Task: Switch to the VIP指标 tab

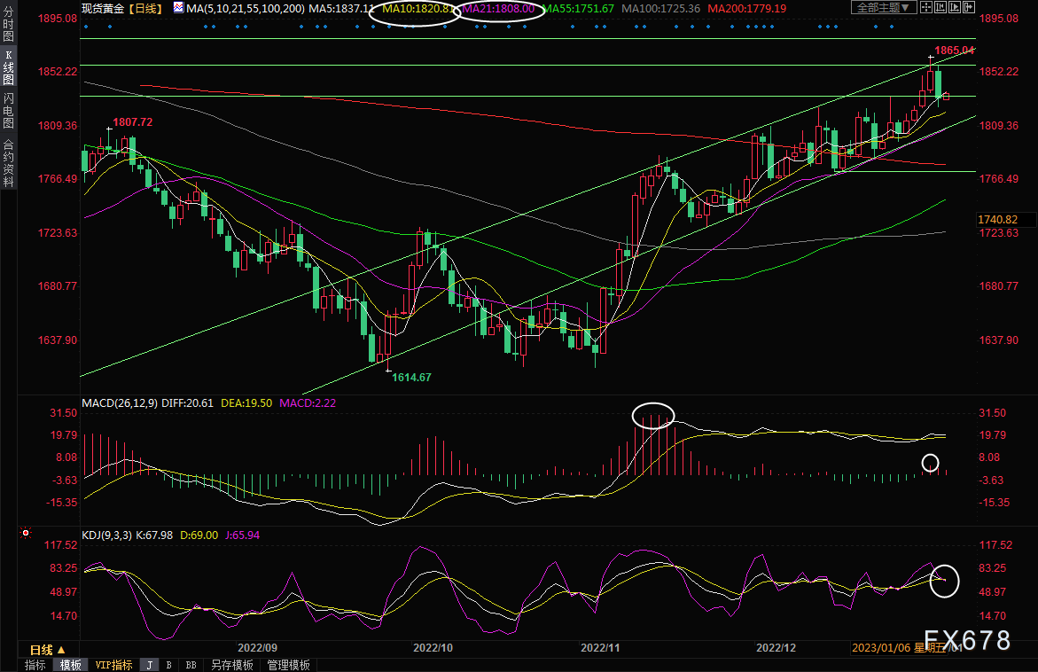Action: (113, 665)
